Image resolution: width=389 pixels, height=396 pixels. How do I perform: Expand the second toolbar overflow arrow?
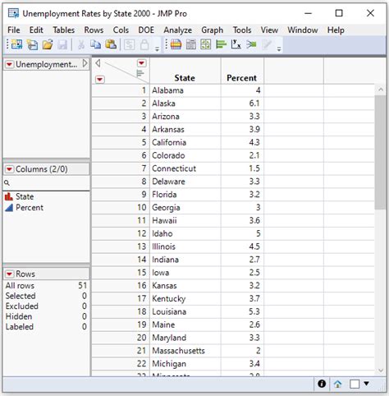coord(279,49)
